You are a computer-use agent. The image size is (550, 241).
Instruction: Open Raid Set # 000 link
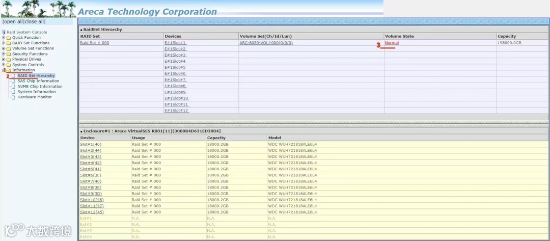point(94,43)
